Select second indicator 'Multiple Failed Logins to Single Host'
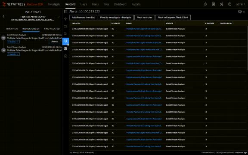This screenshot has height=155, width=248. [34, 51]
